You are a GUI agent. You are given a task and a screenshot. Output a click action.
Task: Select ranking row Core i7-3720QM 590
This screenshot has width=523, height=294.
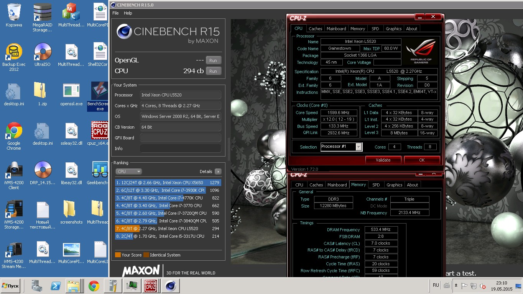point(168,213)
